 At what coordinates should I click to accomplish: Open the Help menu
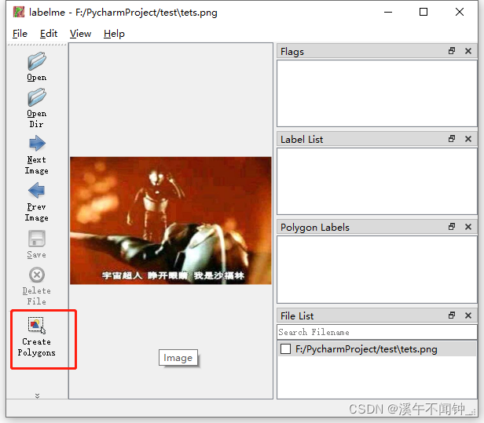[x=114, y=33]
